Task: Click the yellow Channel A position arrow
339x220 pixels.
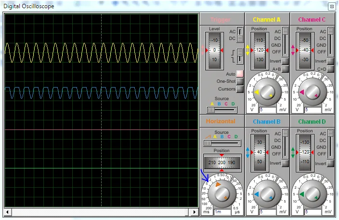Action: point(248,50)
